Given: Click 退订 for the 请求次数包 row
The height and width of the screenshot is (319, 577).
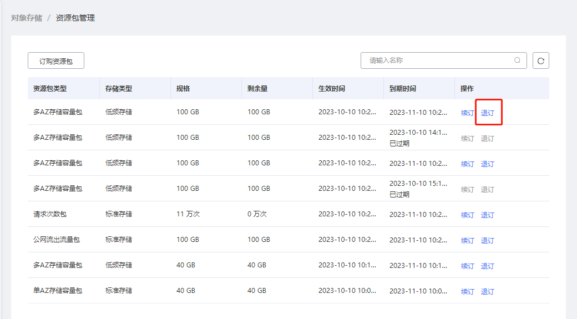Looking at the screenshot, I should (488, 215).
